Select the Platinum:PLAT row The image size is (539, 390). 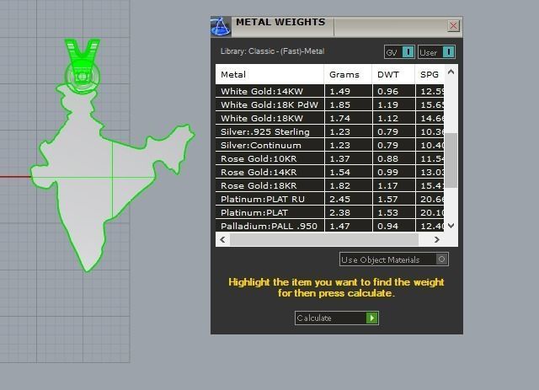[329, 212]
